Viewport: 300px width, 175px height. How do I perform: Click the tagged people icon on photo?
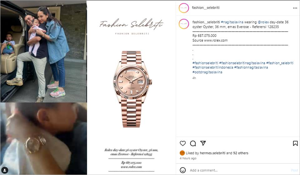[5, 170]
